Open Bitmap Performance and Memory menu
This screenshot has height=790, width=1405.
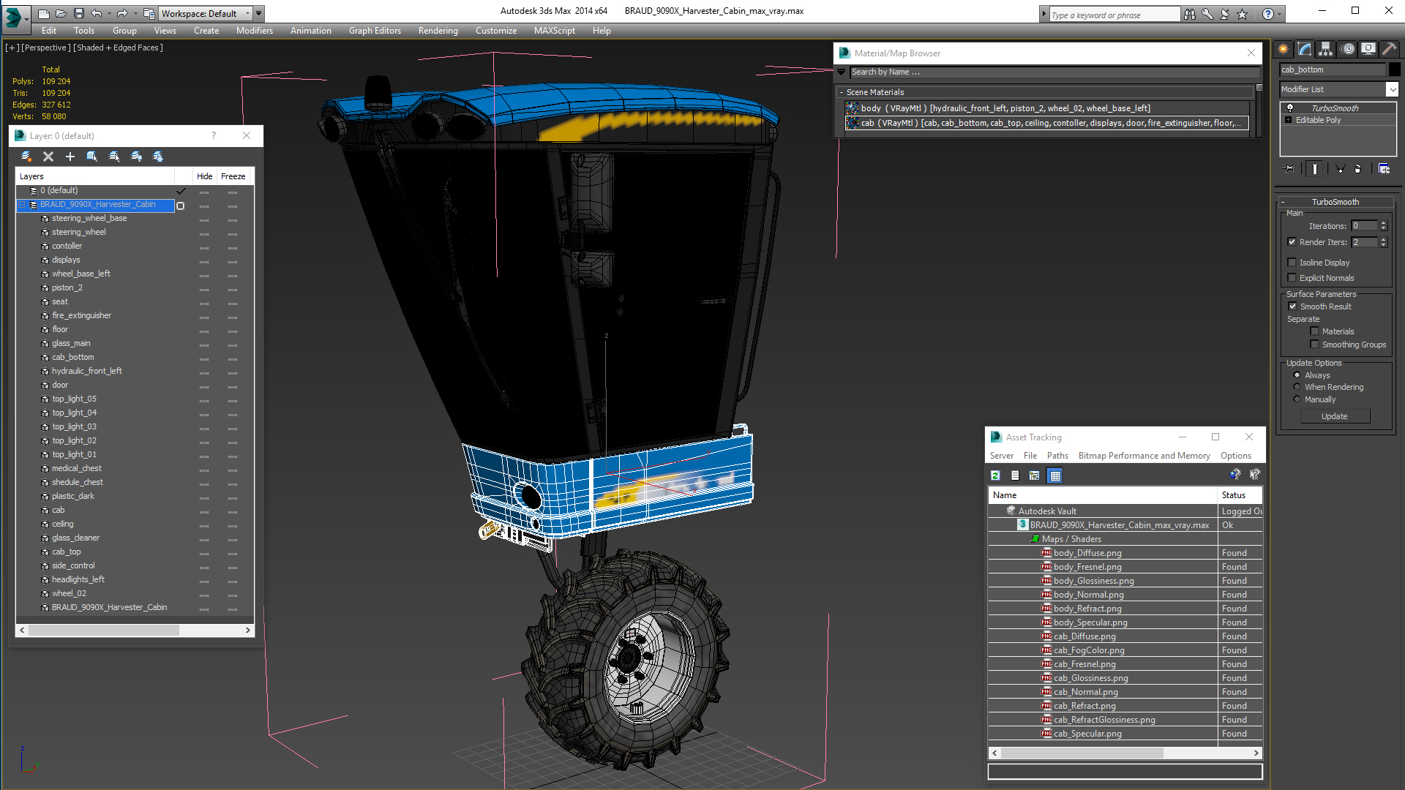(x=1144, y=456)
